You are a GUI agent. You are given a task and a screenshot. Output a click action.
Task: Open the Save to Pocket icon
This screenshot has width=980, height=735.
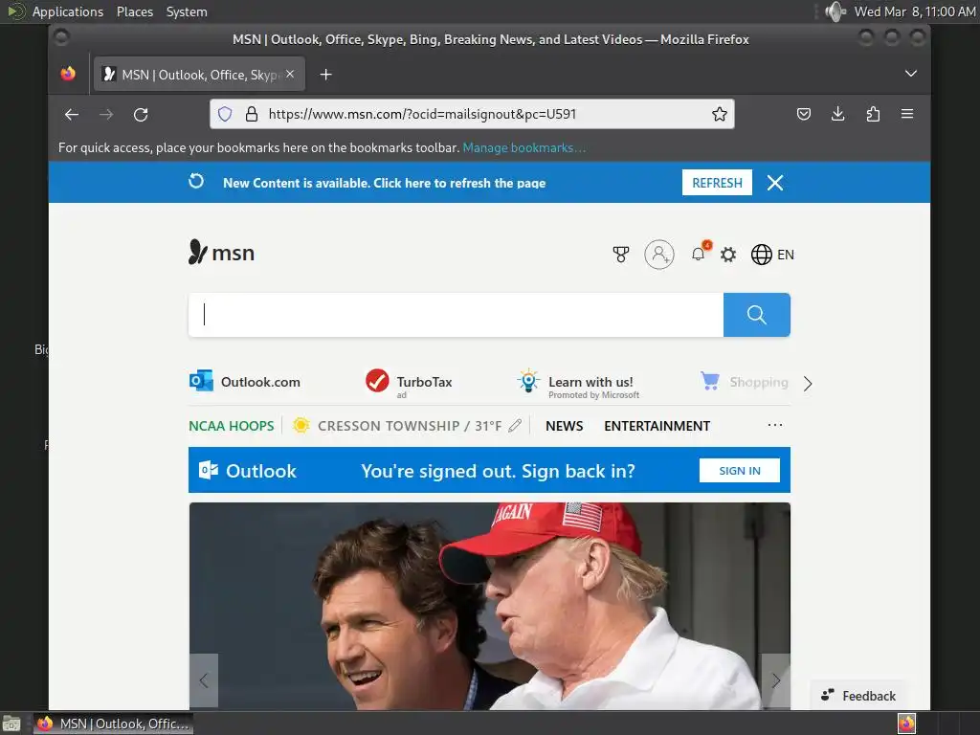pyautogui.click(x=804, y=114)
